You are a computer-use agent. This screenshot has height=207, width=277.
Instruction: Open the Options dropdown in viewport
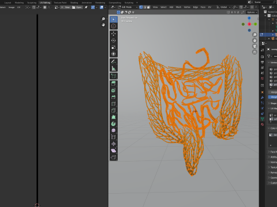[x=252, y=12]
